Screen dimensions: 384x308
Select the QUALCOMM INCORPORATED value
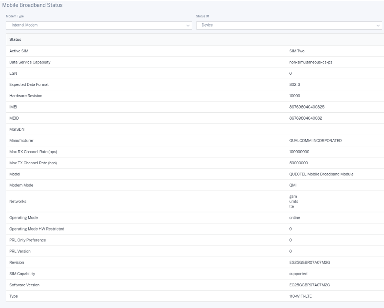pos(316,141)
